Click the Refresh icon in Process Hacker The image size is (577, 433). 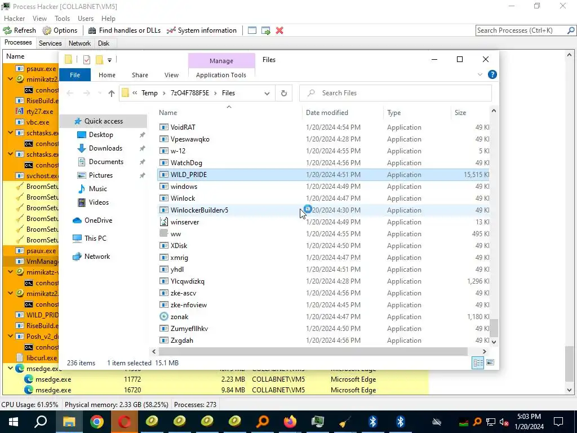[7, 30]
